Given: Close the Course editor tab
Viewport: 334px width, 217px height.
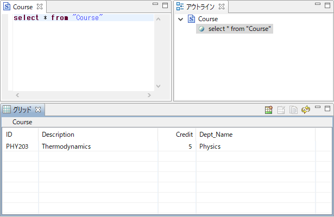Looking at the screenshot, I should [40, 8].
